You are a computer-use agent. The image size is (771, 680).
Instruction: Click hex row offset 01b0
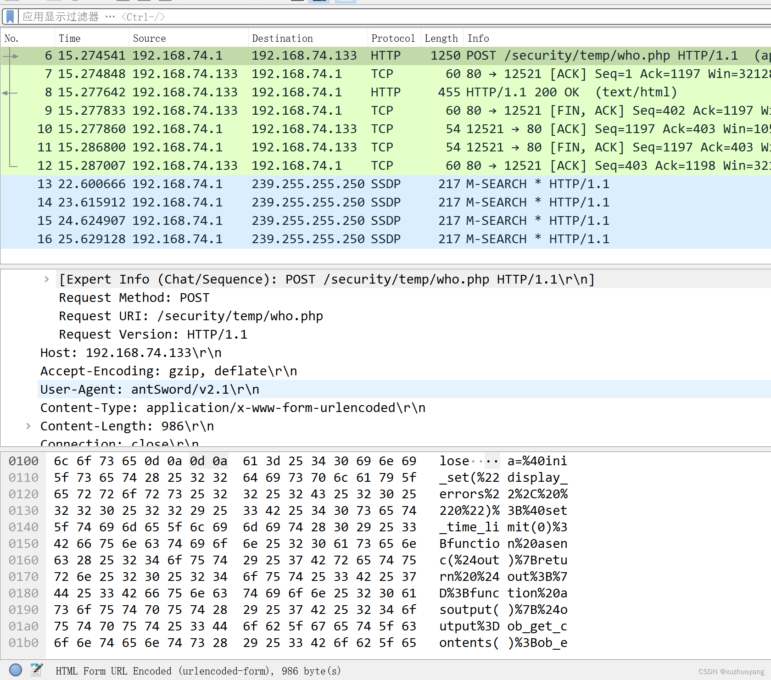(x=23, y=642)
